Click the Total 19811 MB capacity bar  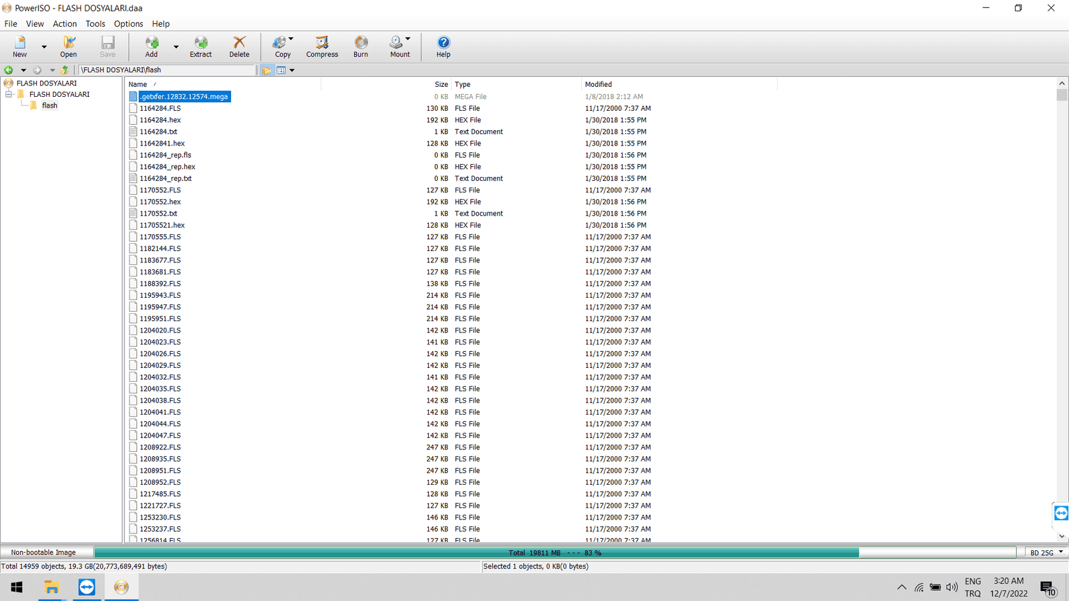[555, 552]
